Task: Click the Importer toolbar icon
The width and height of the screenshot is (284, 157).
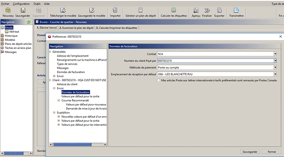Action: pyautogui.click(x=115, y=10)
